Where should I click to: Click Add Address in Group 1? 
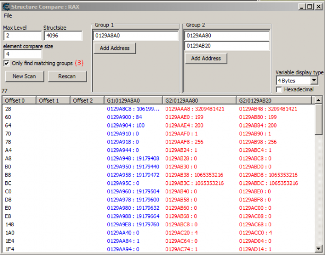(115, 48)
